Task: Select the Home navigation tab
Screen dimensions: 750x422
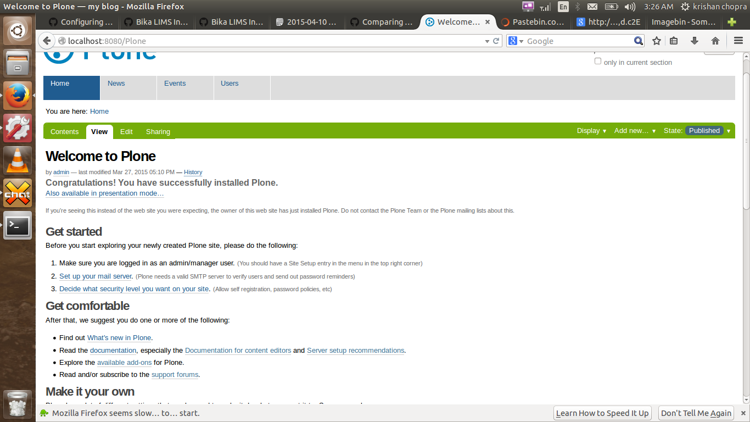Action: click(72, 88)
